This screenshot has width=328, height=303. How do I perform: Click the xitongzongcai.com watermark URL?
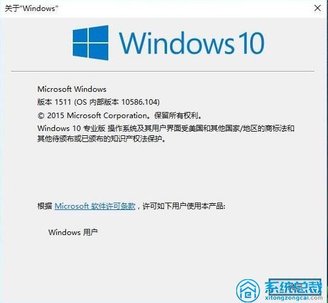coord(294,297)
